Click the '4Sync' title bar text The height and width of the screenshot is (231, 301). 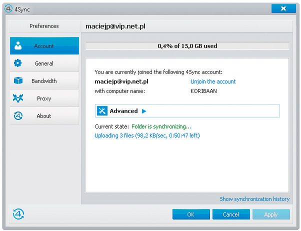(22, 9)
